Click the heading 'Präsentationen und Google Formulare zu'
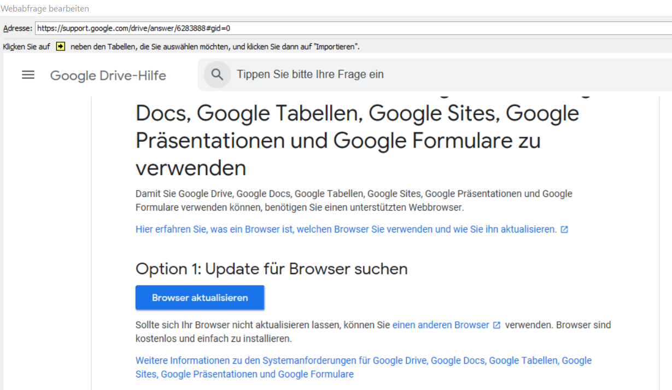 (x=338, y=141)
